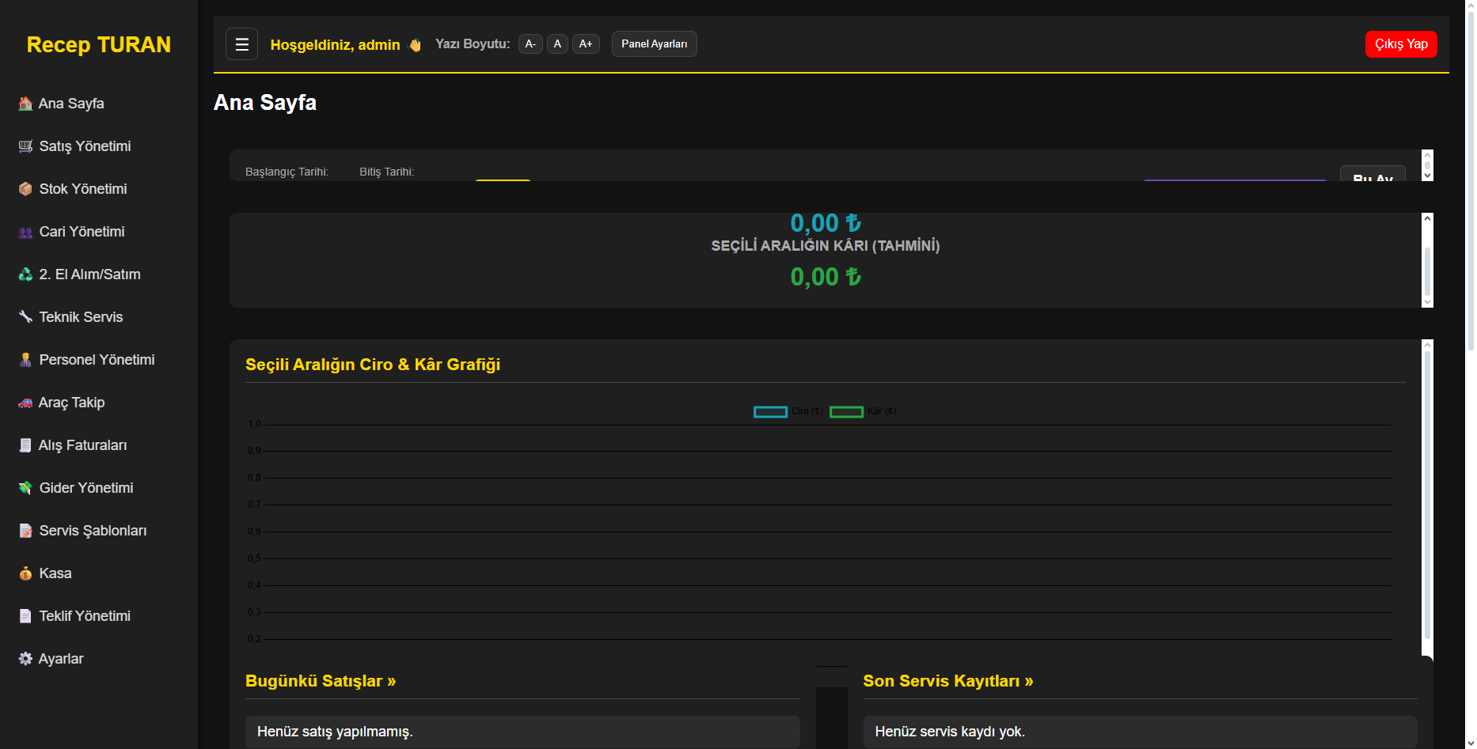Click the hamburger menu icon
This screenshot has height=749, width=1477.
[241, 44]
